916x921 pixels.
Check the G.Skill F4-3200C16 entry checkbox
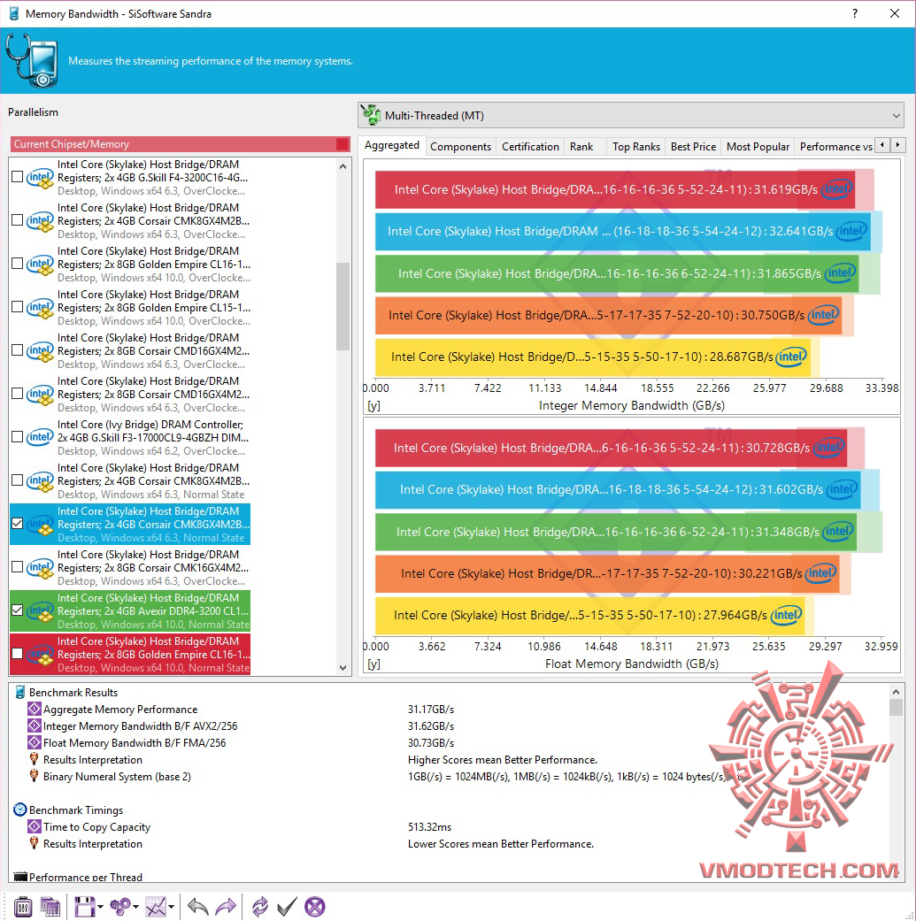point(18,177)
